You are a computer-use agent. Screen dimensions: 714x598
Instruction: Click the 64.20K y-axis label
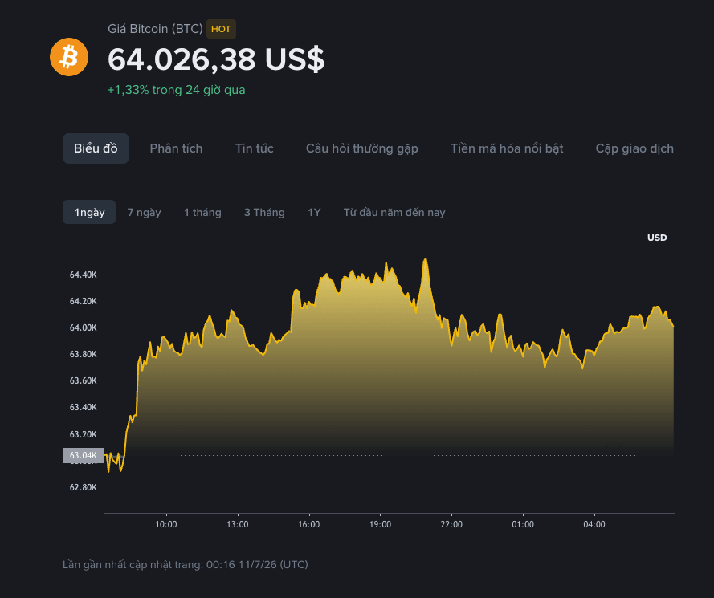click(83, 301)
